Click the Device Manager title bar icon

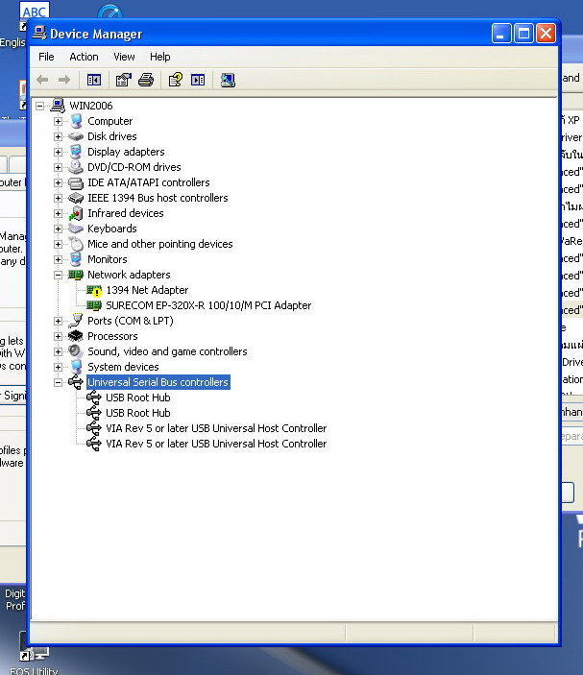[39, 34]
